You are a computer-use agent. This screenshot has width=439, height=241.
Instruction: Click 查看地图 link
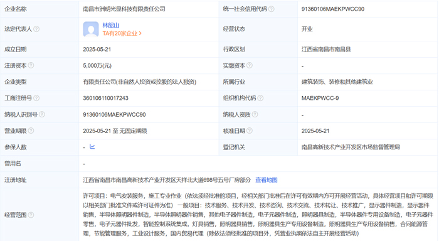[x=267, y=180]
